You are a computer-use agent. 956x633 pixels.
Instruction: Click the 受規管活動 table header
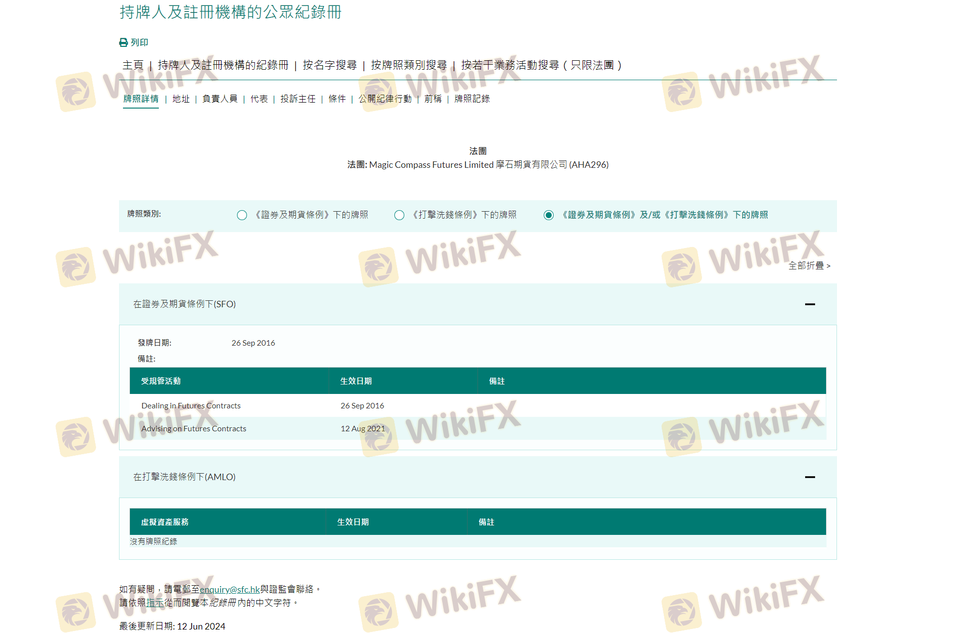(x=161, y=381)
